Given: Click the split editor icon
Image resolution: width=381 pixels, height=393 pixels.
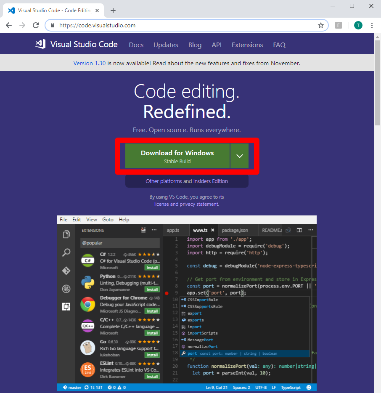Looking at the screenshot, I should point(299,230).
